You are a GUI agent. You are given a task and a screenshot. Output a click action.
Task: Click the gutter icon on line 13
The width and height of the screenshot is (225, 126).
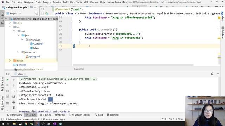[x=47, y=13]
